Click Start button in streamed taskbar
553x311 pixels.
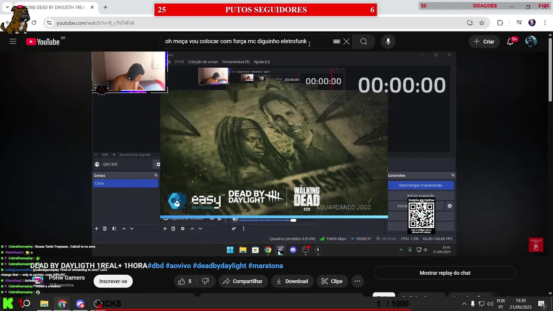point(230,250)
